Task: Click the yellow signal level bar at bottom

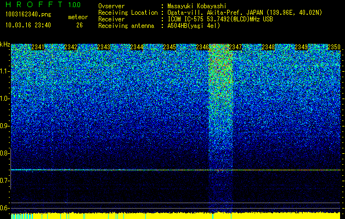Action: coord(176,216)
